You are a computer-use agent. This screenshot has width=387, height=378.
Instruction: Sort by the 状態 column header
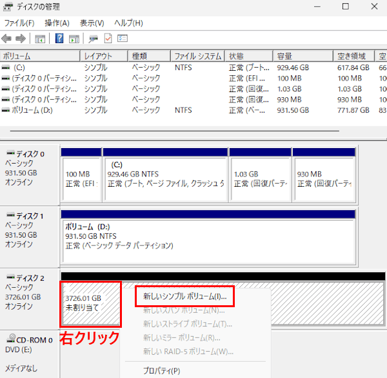pos(249,56)
